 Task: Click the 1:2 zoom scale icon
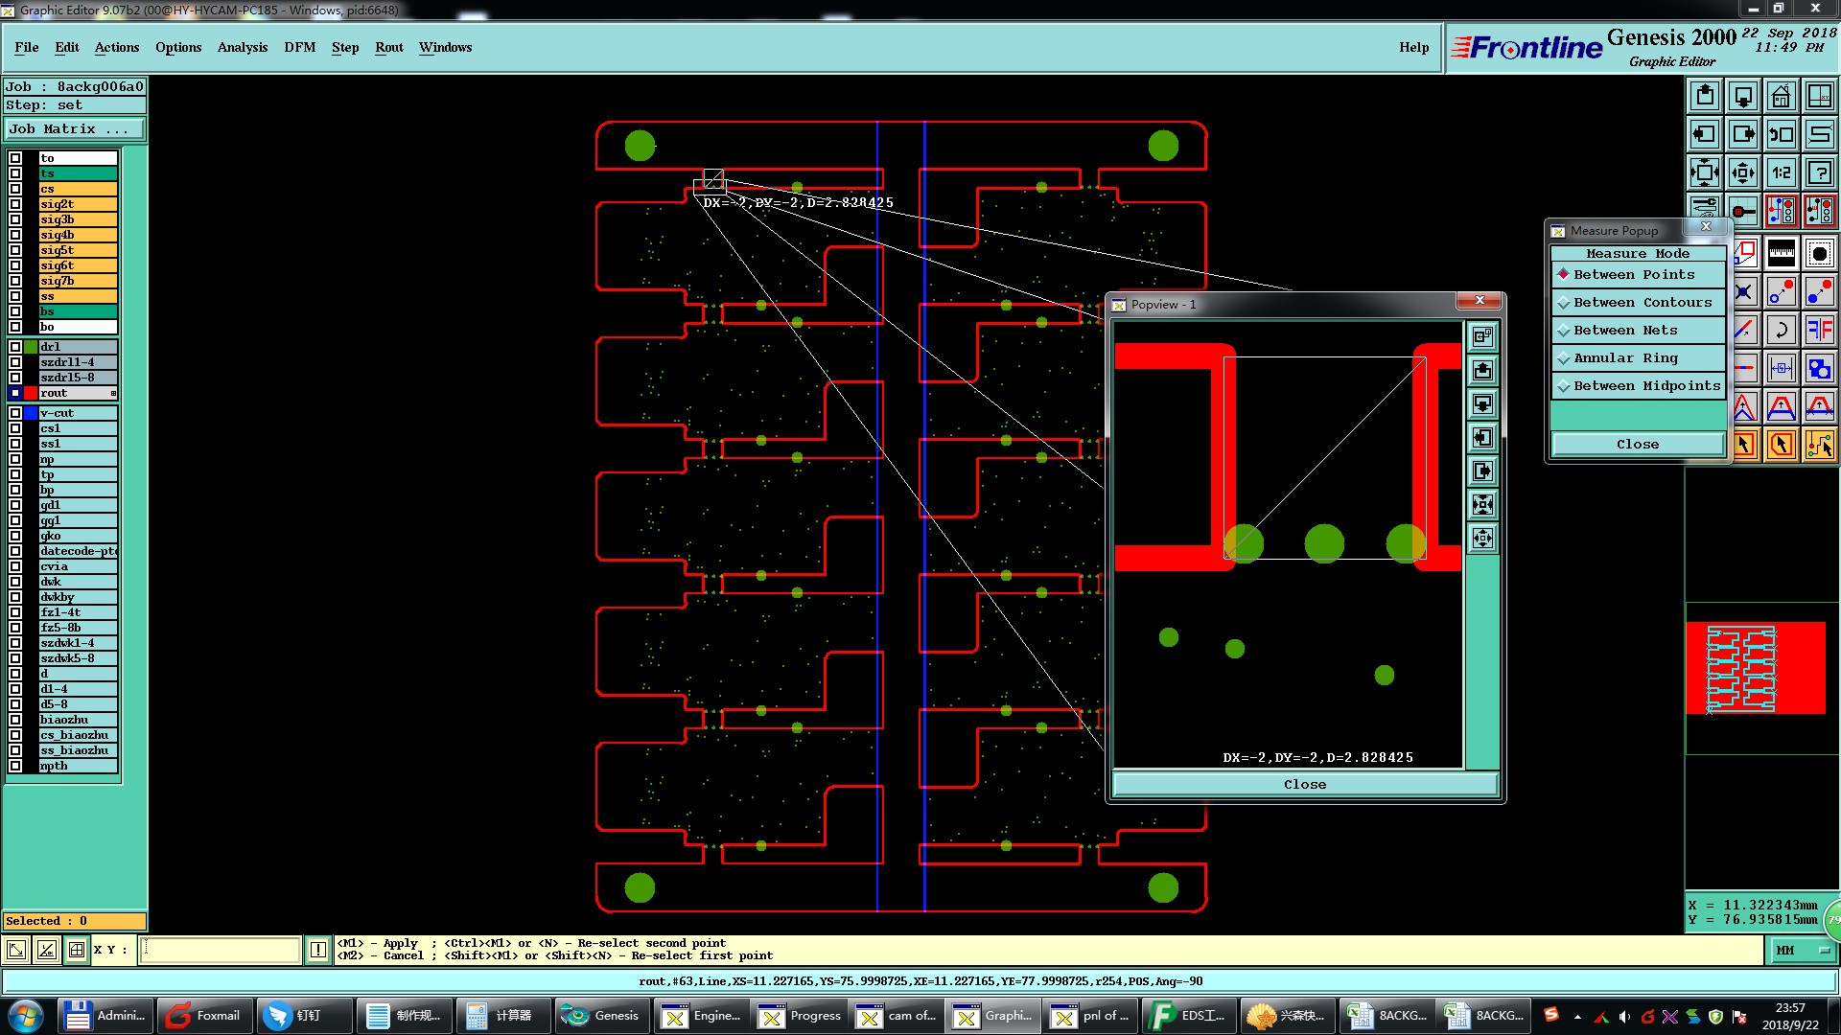click(x=1781, y=173)
